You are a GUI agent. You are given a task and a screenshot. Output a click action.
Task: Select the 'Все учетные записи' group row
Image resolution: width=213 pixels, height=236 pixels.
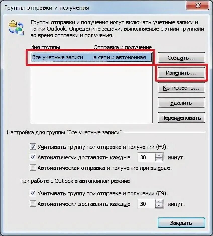click(92, 57)
